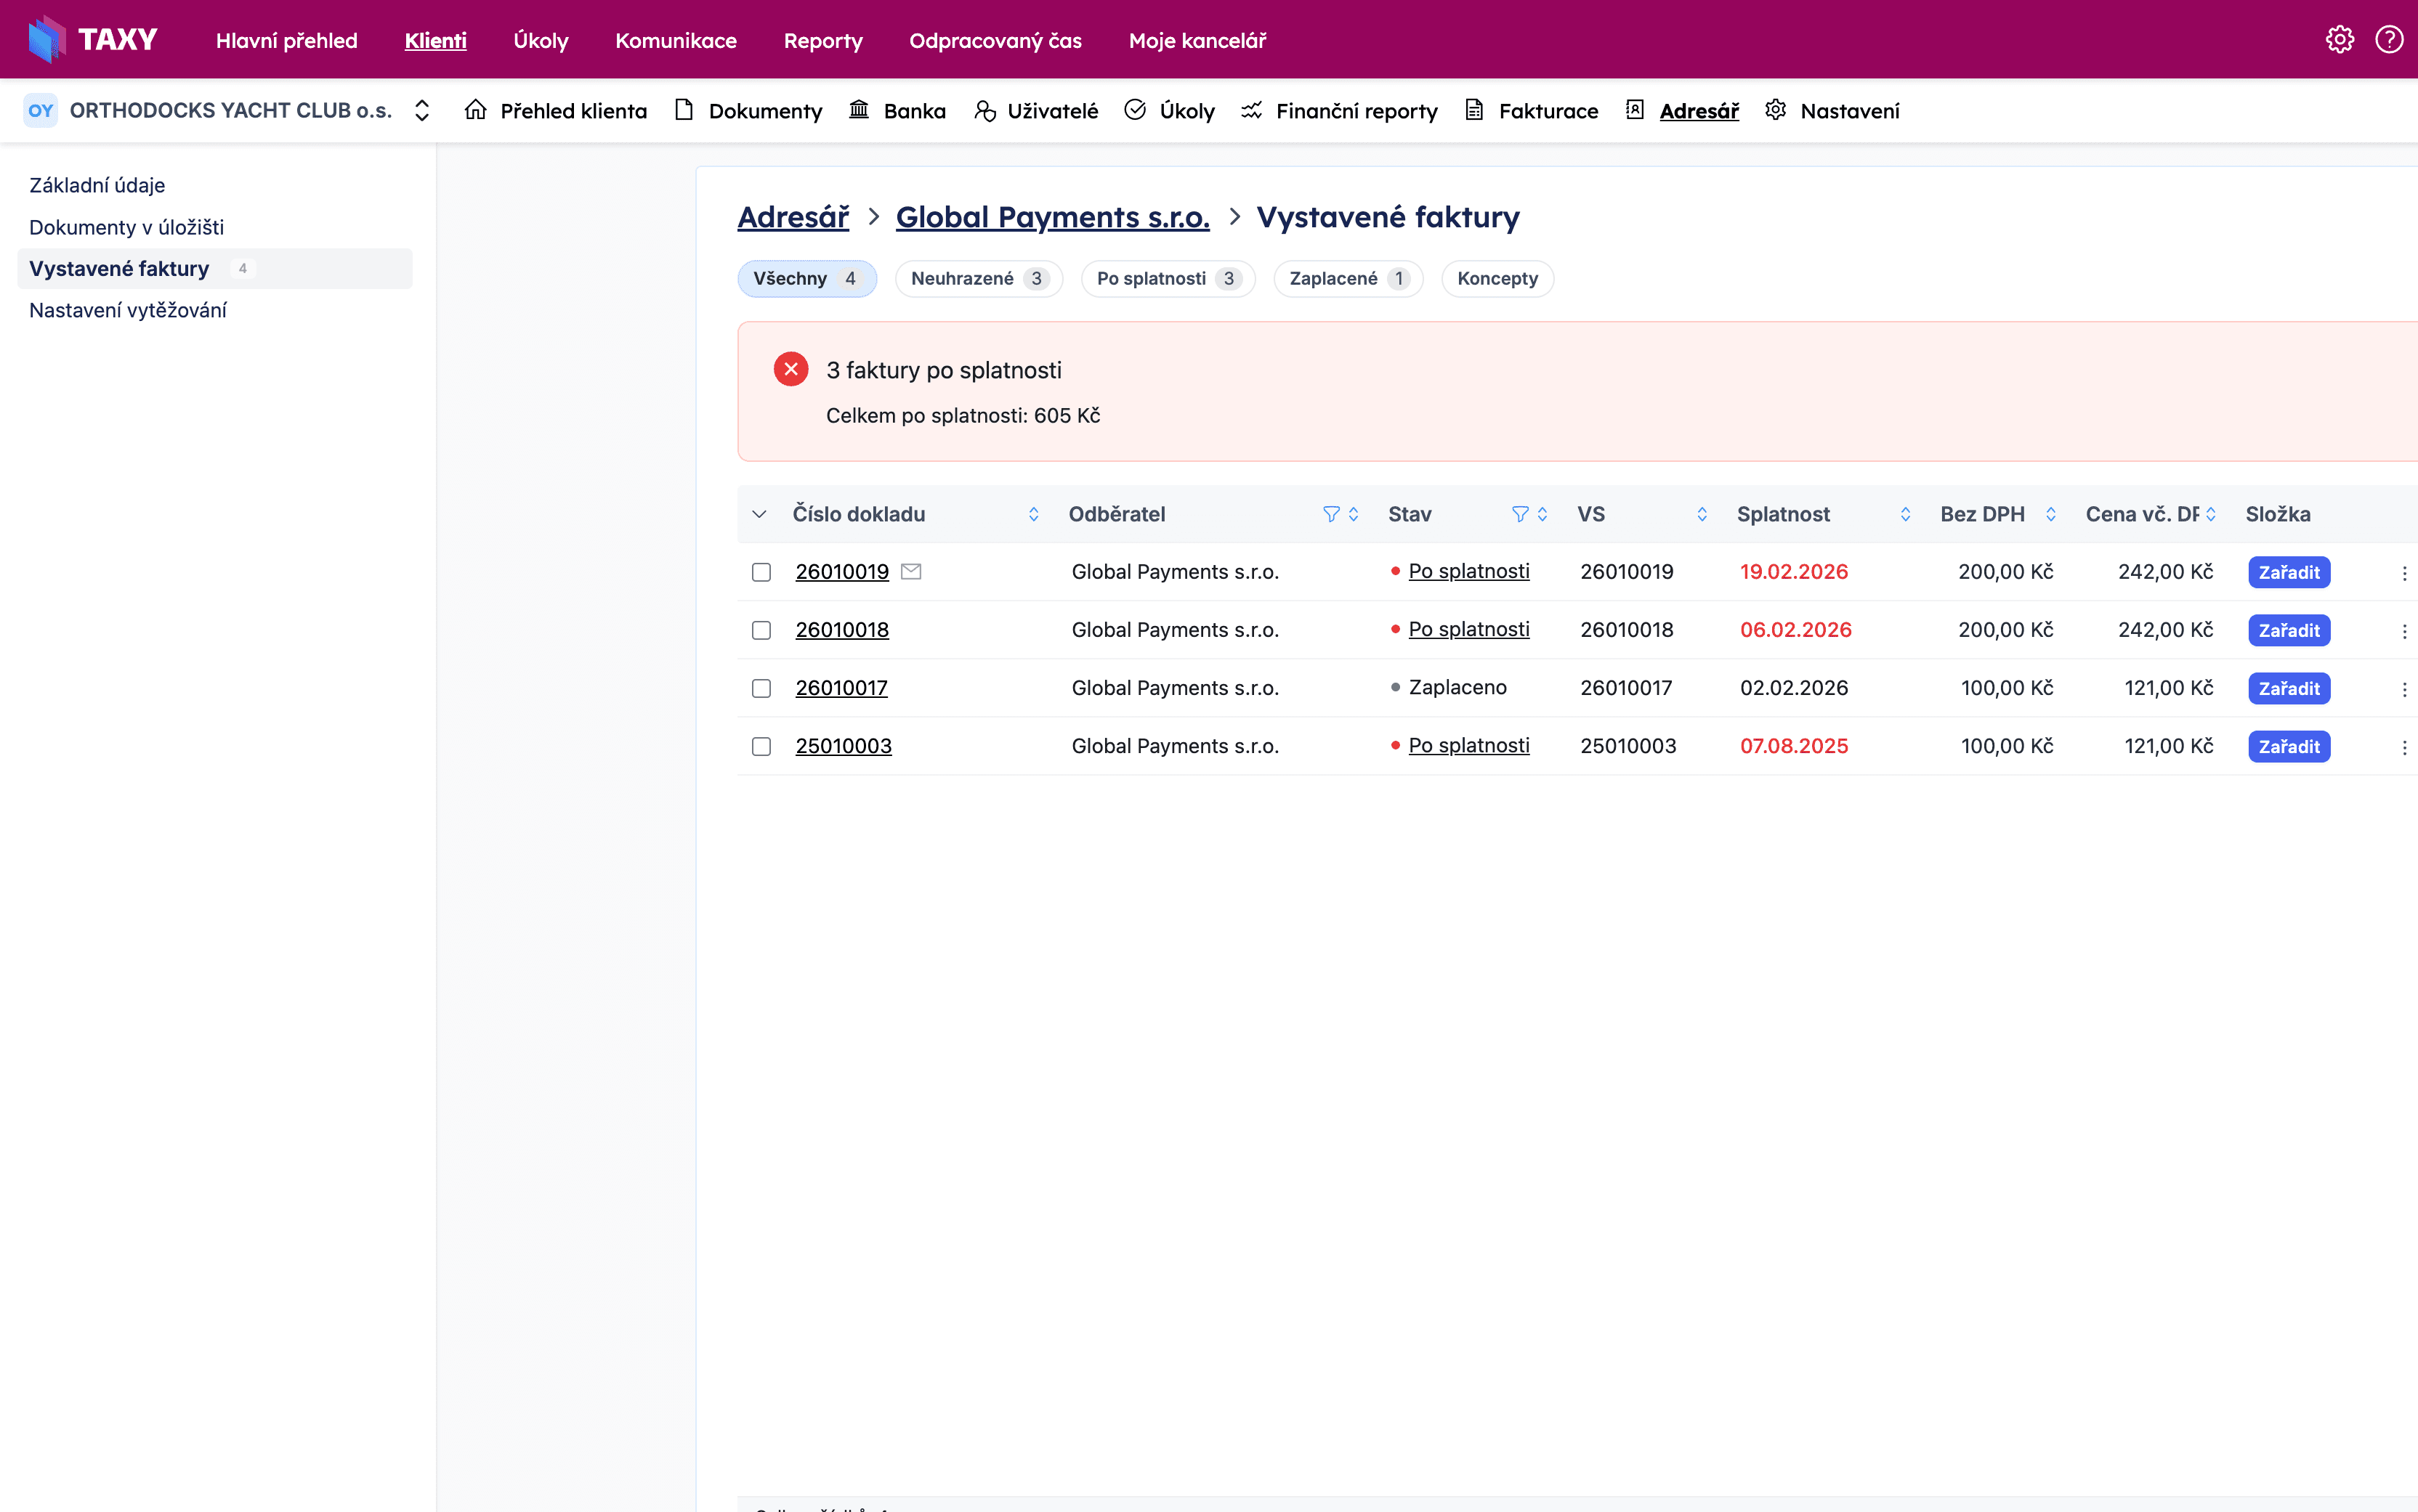The width and height of the screenshot is (2418, 1512).
Task: Click the TAXY logo icon
Action: pyautogui.click(x=46, y=39)
